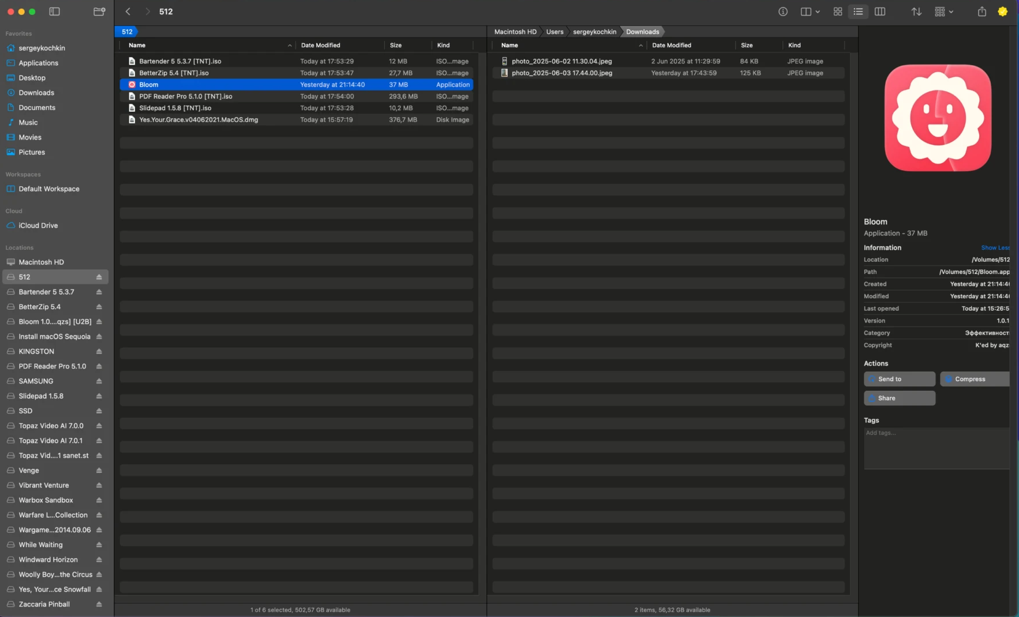Sort right pane by Kind column
Screen dimensions: 1019x617
[814, 45]
